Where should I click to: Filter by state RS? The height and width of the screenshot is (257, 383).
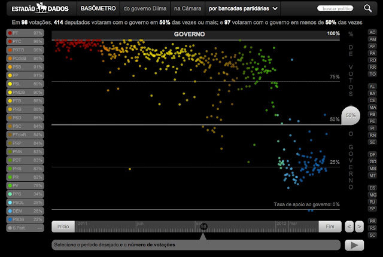(x=372, y=228)
